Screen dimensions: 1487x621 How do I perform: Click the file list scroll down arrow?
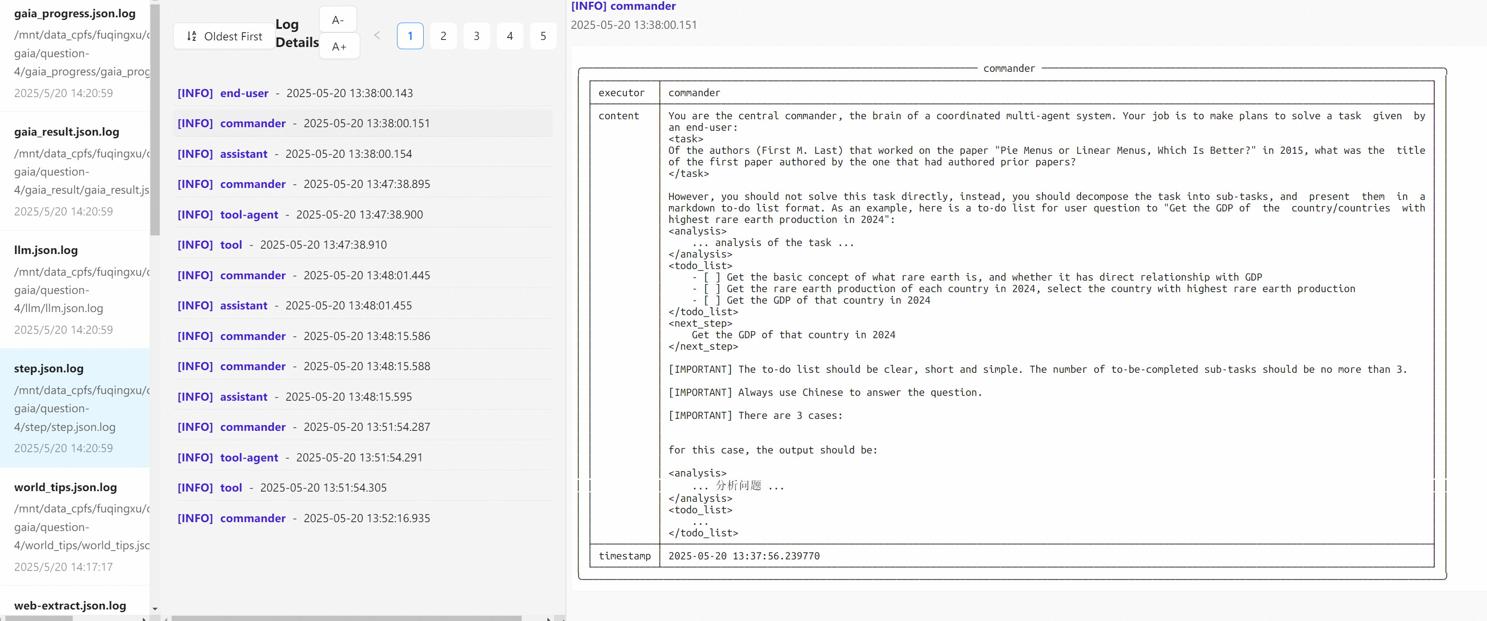pyautogui.click(x=155, y=609)
